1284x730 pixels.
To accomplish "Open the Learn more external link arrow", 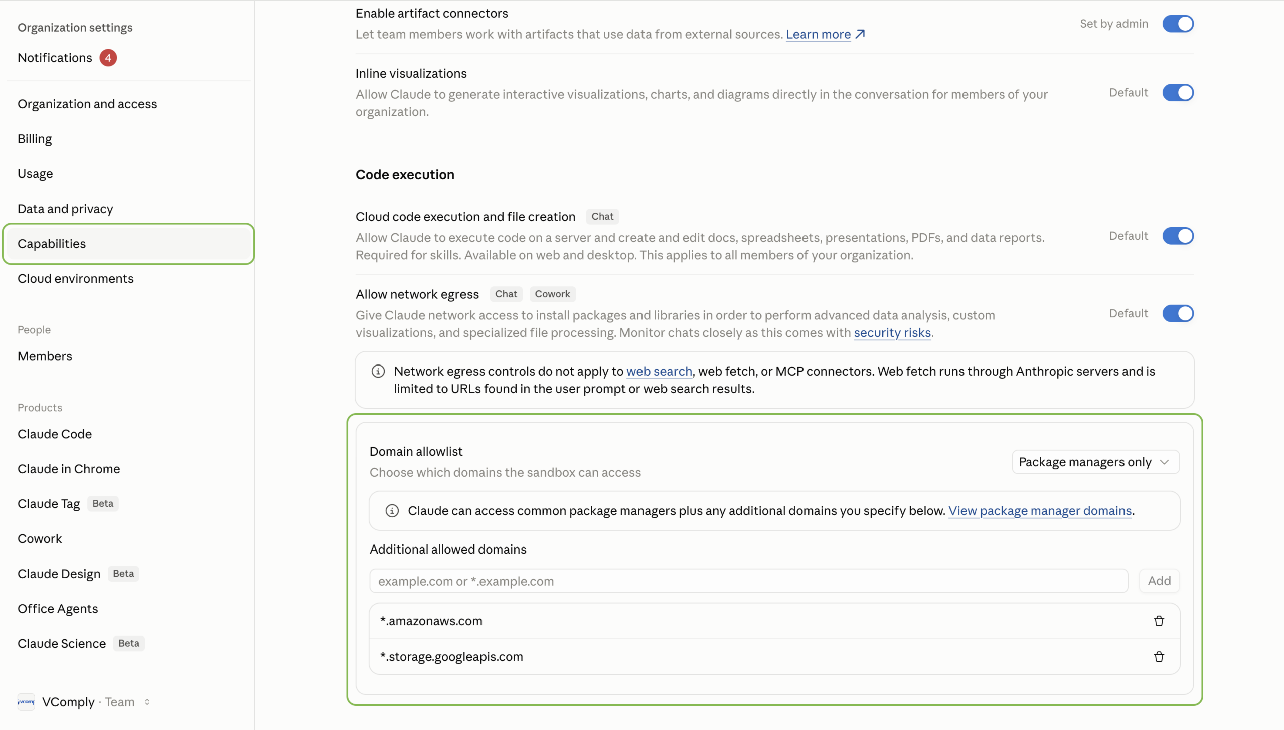I will [860, 34].
